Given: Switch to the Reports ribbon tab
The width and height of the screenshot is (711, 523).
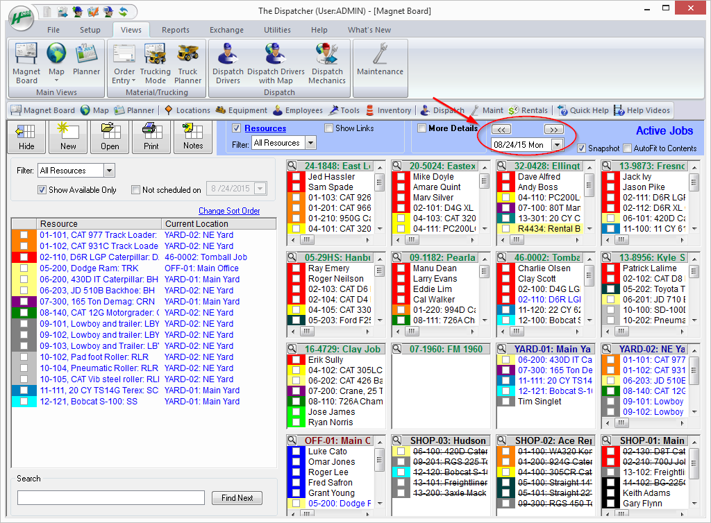Looking at the screenshot, I should (176, 30).
